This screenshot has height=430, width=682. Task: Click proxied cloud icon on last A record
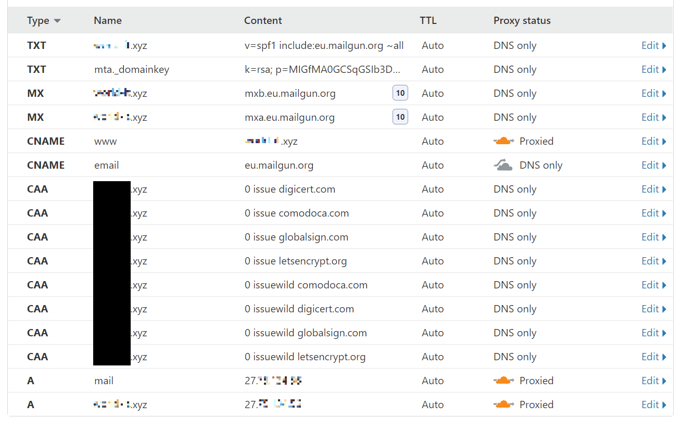pos(503,404)
